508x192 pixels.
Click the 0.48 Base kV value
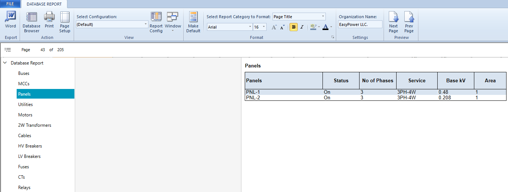443,92
